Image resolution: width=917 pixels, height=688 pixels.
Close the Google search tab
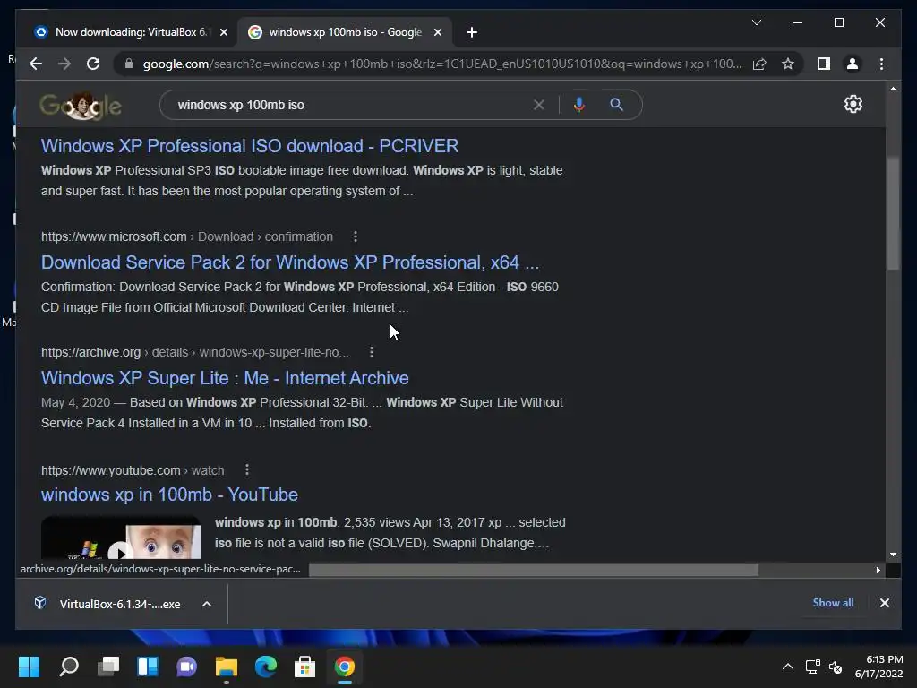(437, 32)
